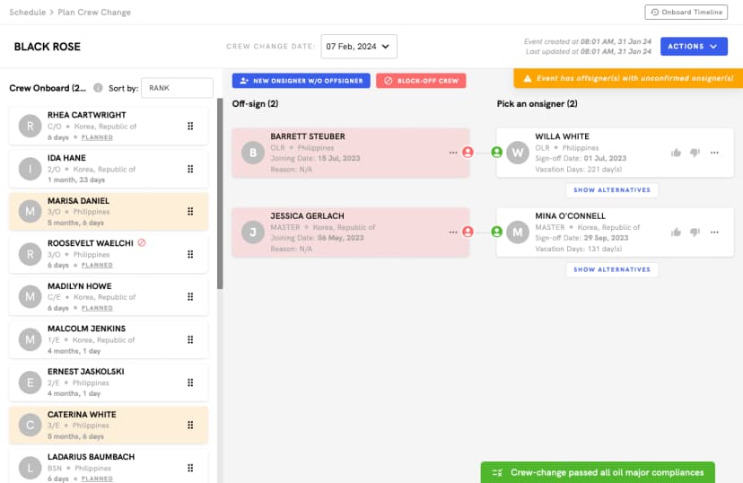Click the crew list vertical scrollbar

tap(220, 193)
